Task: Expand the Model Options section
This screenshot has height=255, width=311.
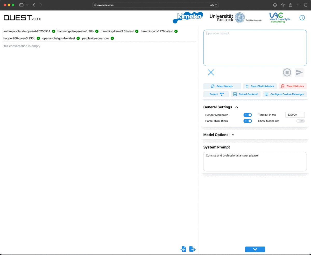Action: click(233, 135)
